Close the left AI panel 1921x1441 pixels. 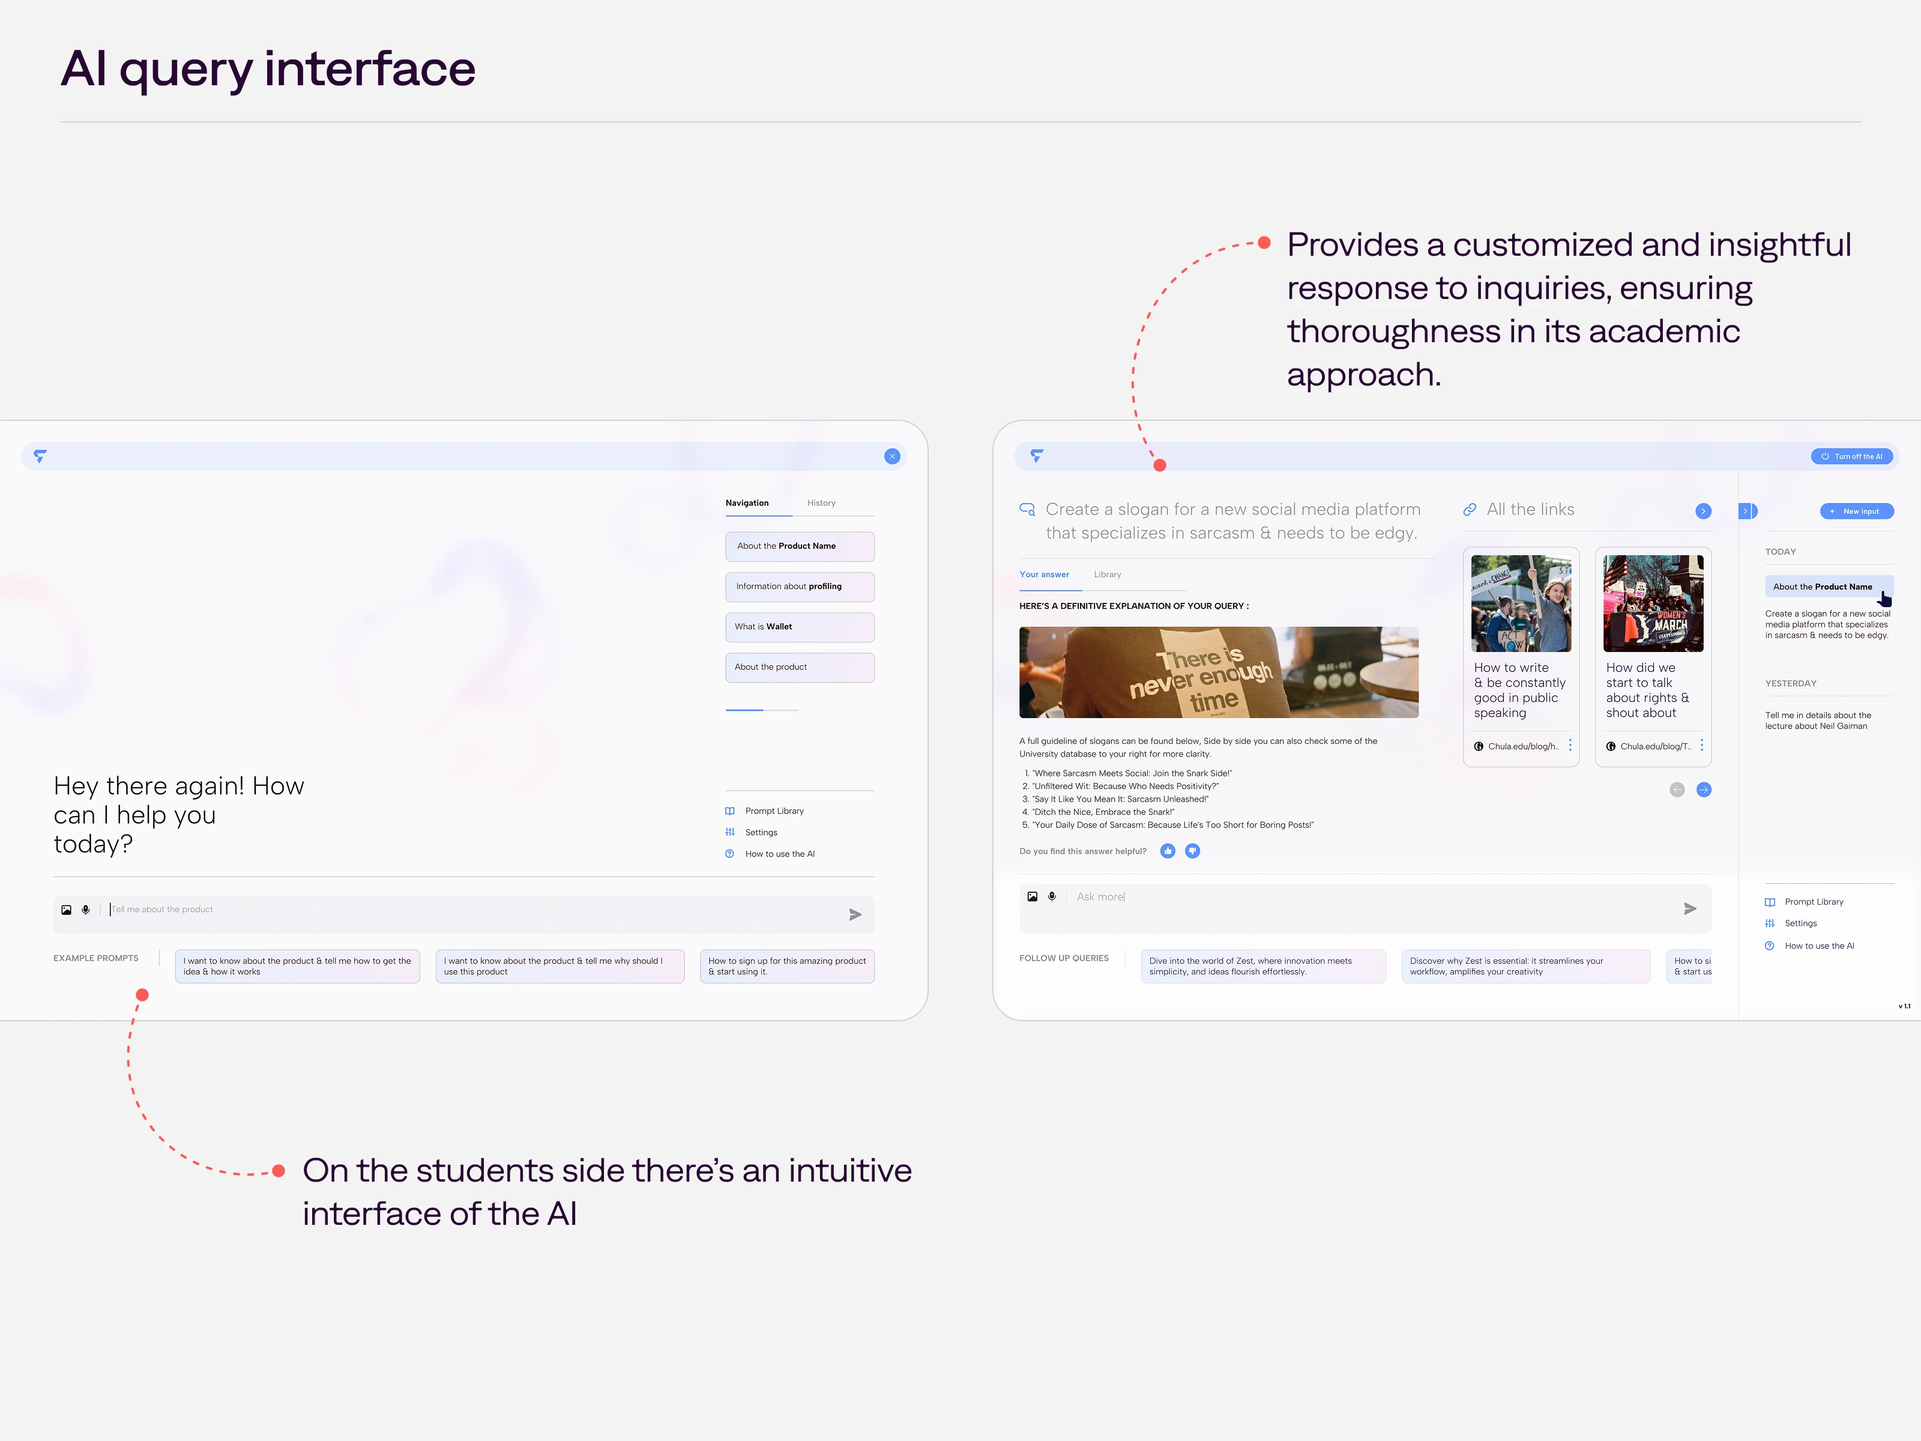tap(892, 456)
